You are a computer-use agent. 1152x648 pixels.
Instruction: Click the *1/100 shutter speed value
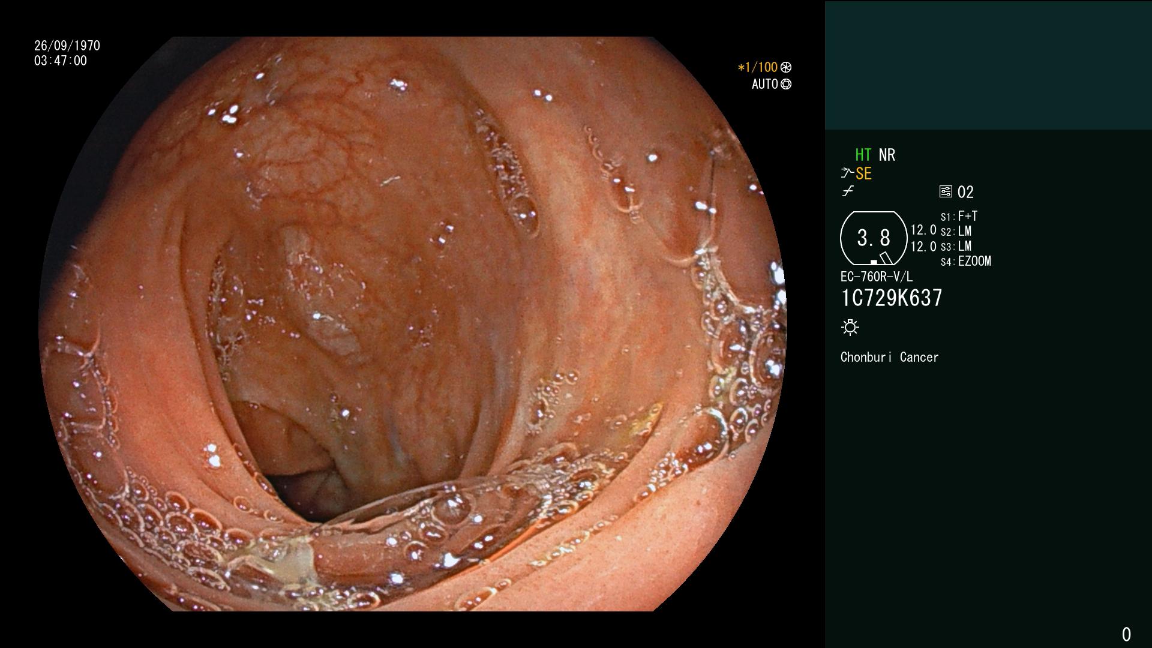pyautogui.click(x=758, y=67)
